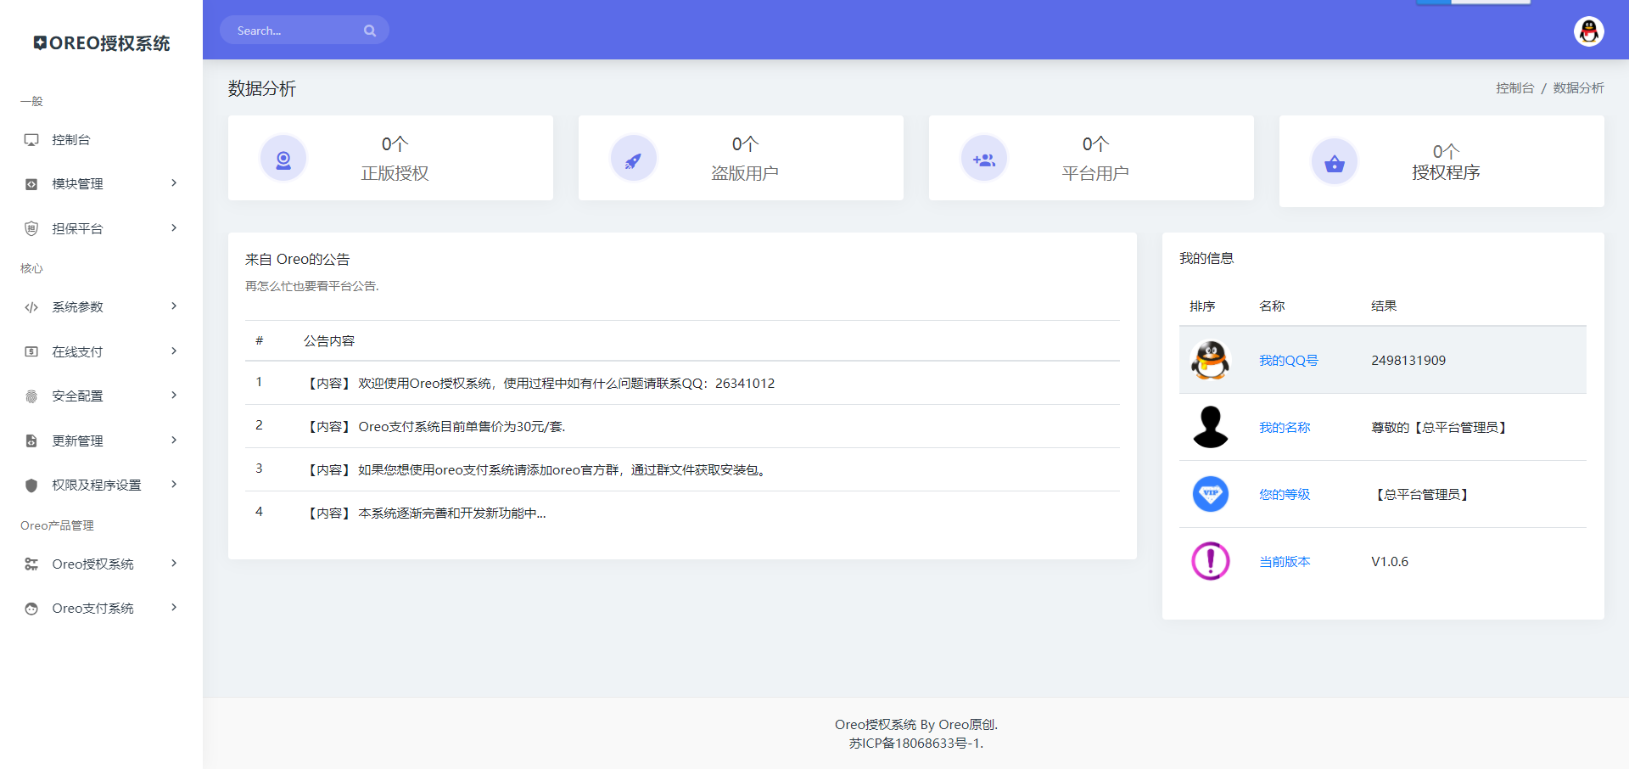Click announcement row mentioning QQ: 26341012

(682, 383)
